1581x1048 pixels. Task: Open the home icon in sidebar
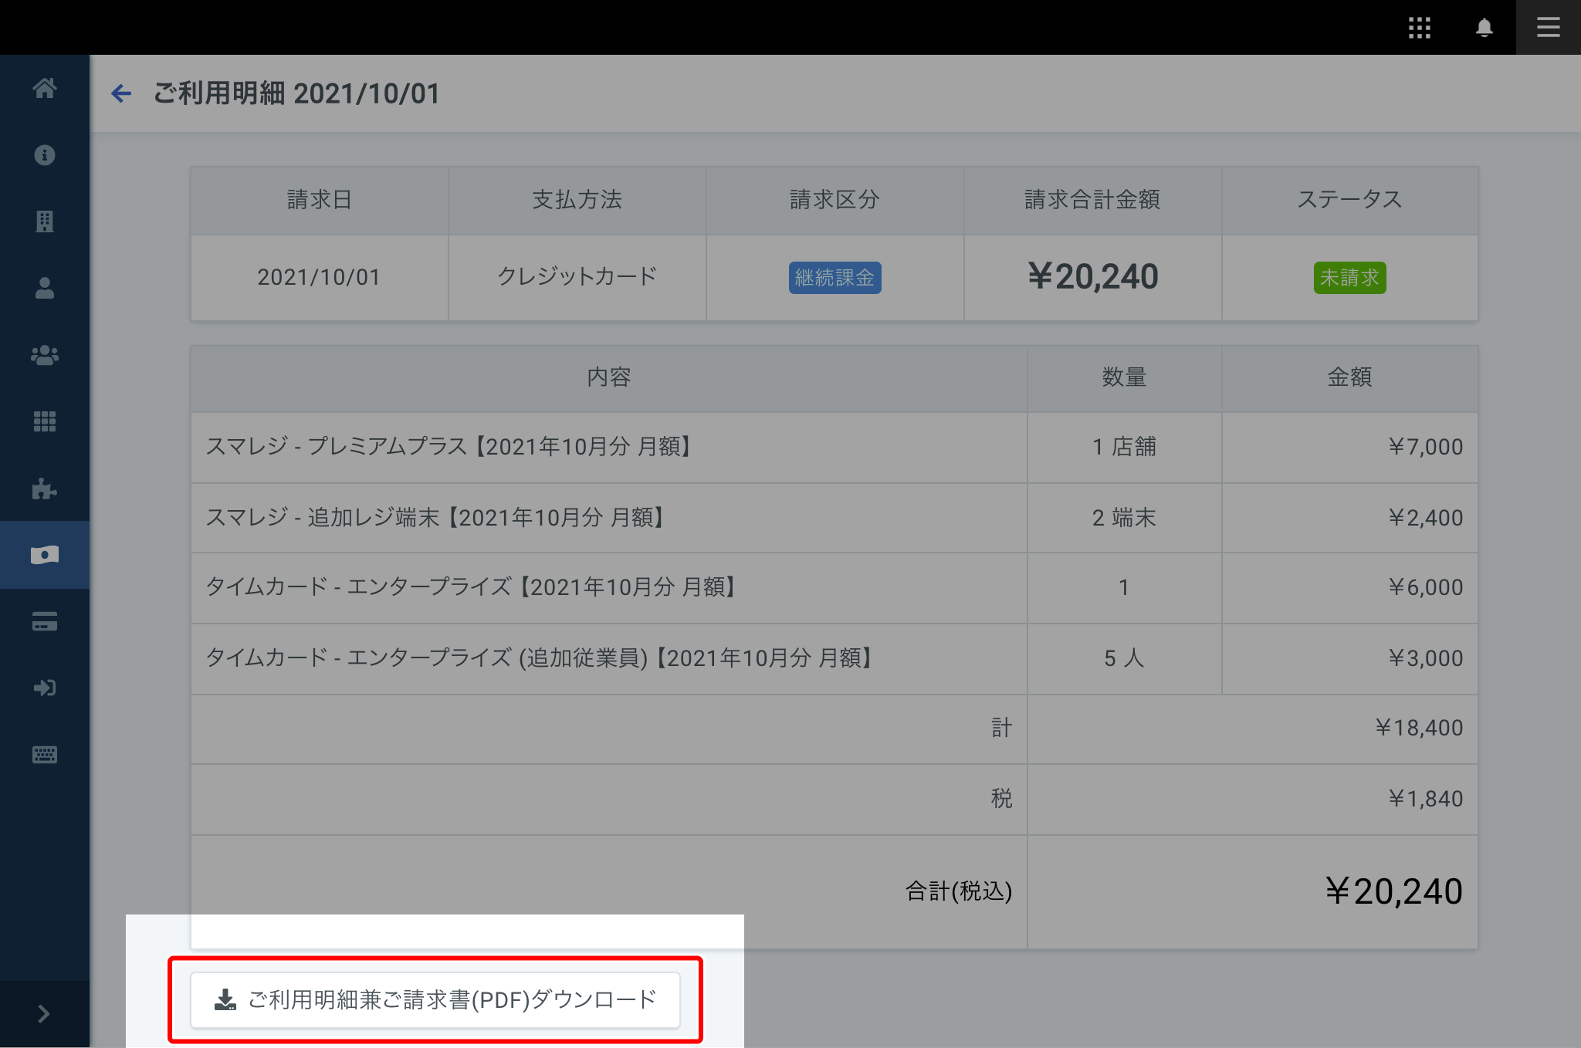tap(45, 88)
